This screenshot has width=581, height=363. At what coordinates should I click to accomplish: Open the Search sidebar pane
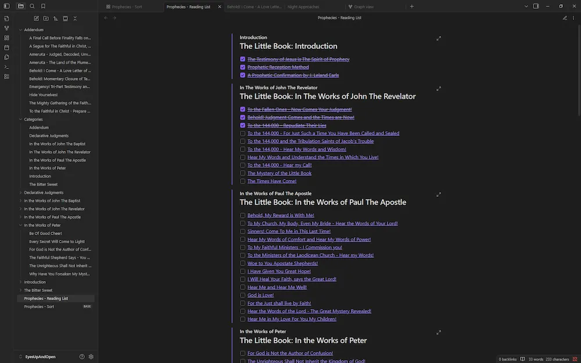(x=32, y=5)
